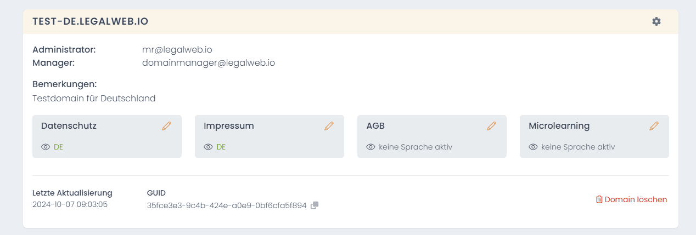Copy the GUID with copy icon
Screen dimensions: 696x235
point(315,205)
